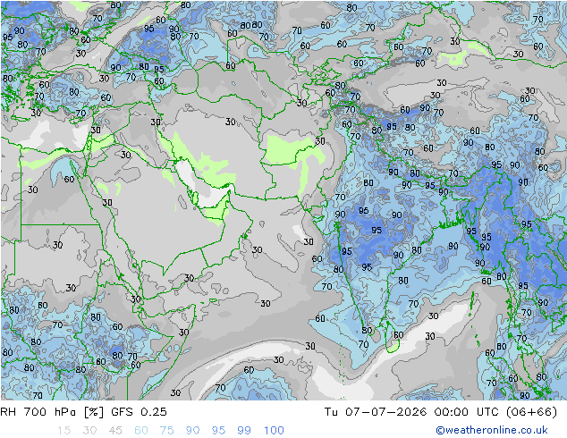This screenshot has width=567, height=438.
Task: Pick the legend value 30 in color scale
Action: (x=89, y=431)
